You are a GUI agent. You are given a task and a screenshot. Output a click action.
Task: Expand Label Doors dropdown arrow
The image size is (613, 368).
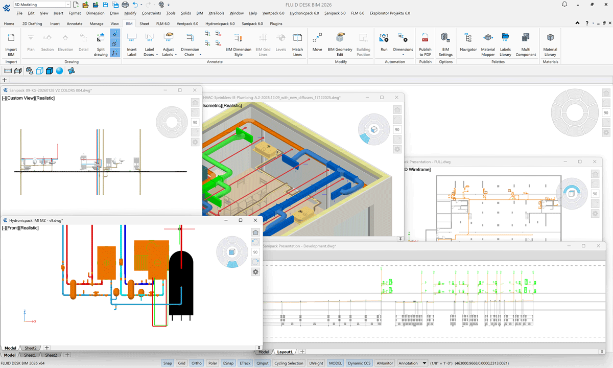158,55
